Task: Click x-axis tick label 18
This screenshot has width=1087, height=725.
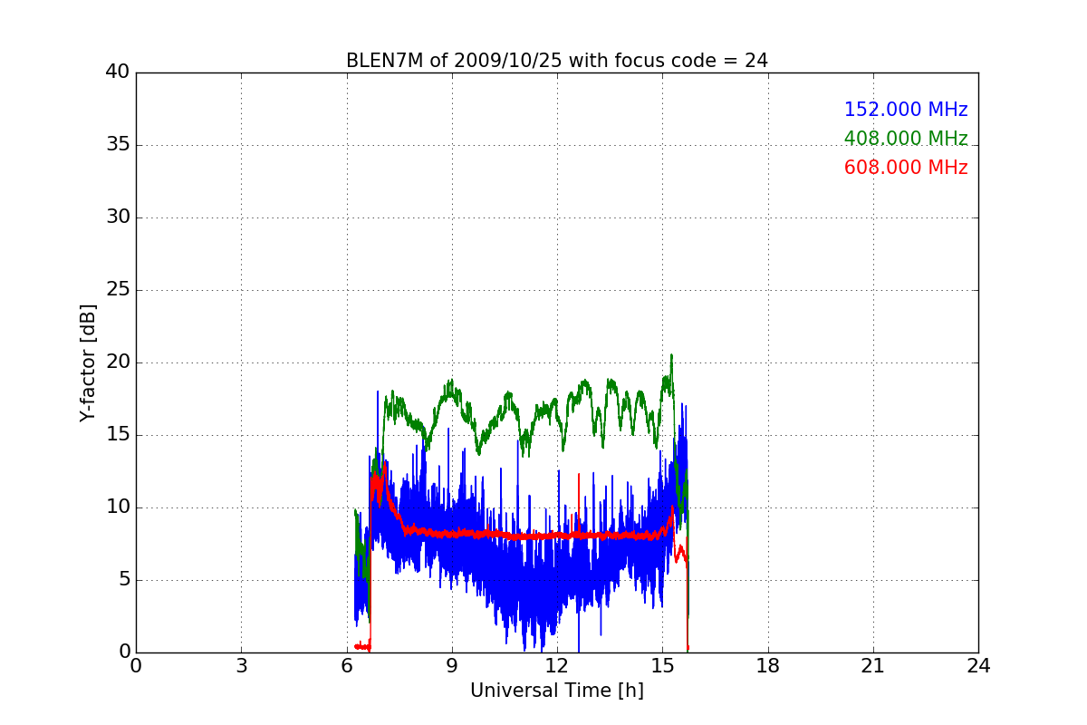Action: (x=768, y=666)
